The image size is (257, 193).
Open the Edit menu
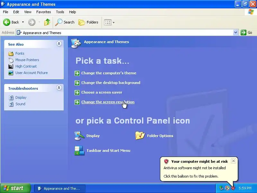tap(16, 12)
